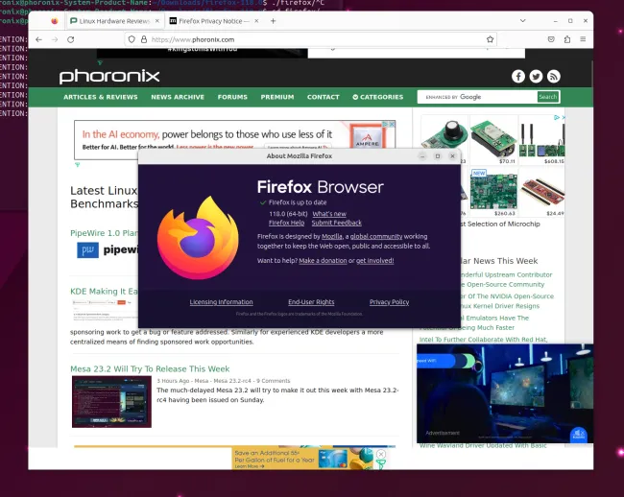The width and height of the screenshot is (624, 497).
Task: Click get involved! link
Action: coord(374,261)
